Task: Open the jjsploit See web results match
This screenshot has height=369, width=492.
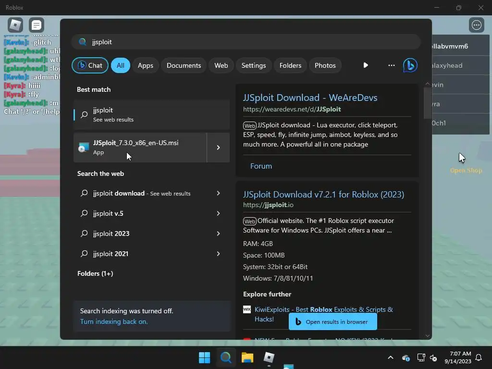Action: 151,114
